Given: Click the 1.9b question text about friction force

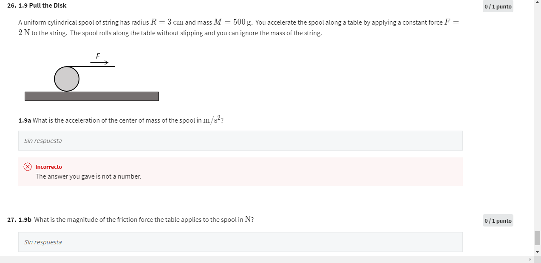Looking at the screenshot, I should (144, 219).
